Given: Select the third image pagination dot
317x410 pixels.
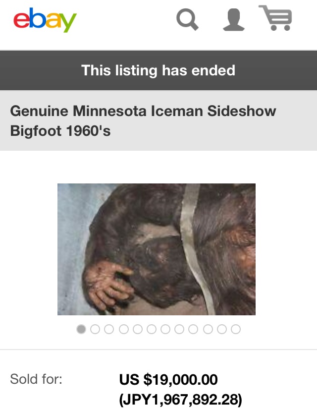Looking at the screenshot, I should click(109, 329).
